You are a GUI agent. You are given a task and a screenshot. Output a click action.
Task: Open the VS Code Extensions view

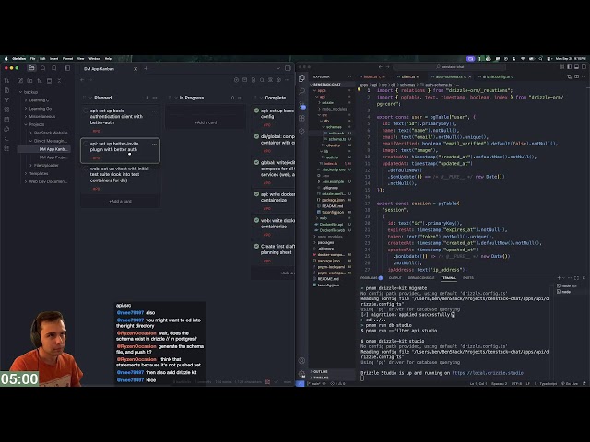pos(301,119)
